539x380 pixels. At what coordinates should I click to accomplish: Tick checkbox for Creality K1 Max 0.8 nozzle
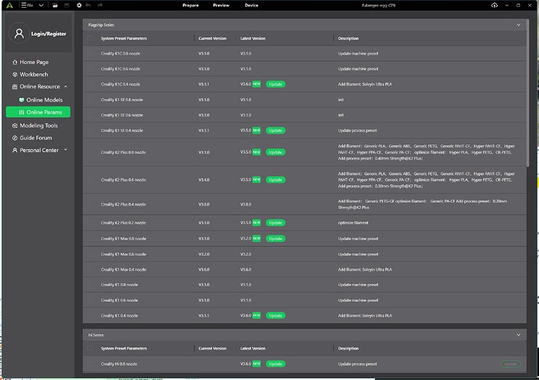90,239
